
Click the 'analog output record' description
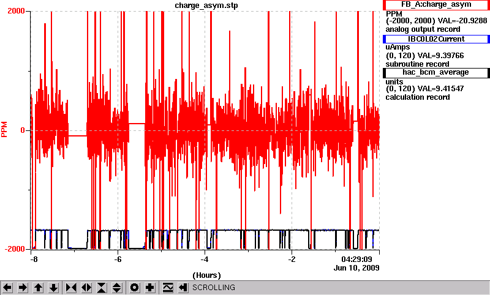[x=423, y=29]
